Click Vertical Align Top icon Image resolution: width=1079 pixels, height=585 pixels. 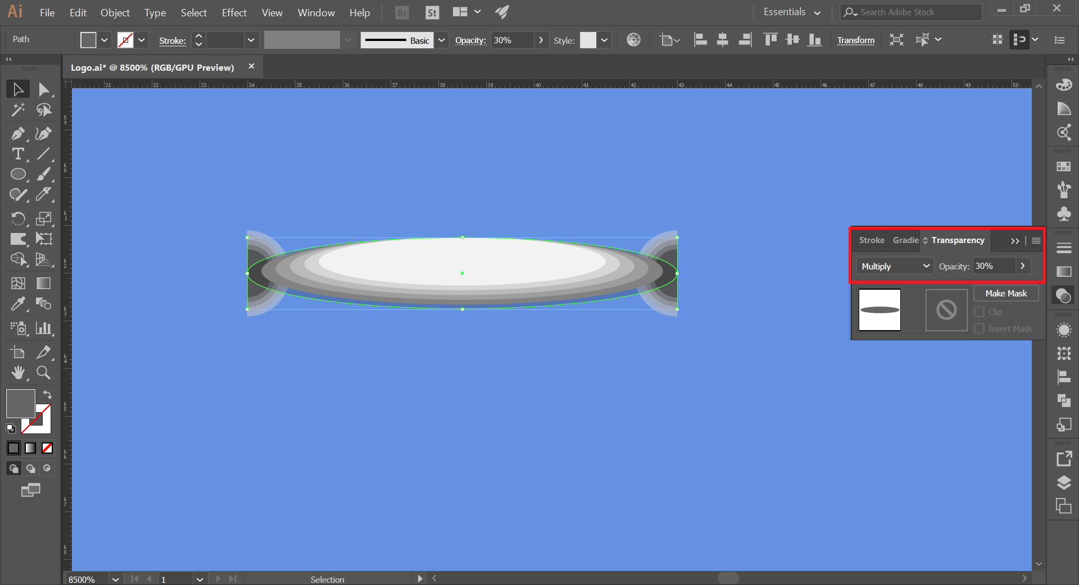(770, 40)
